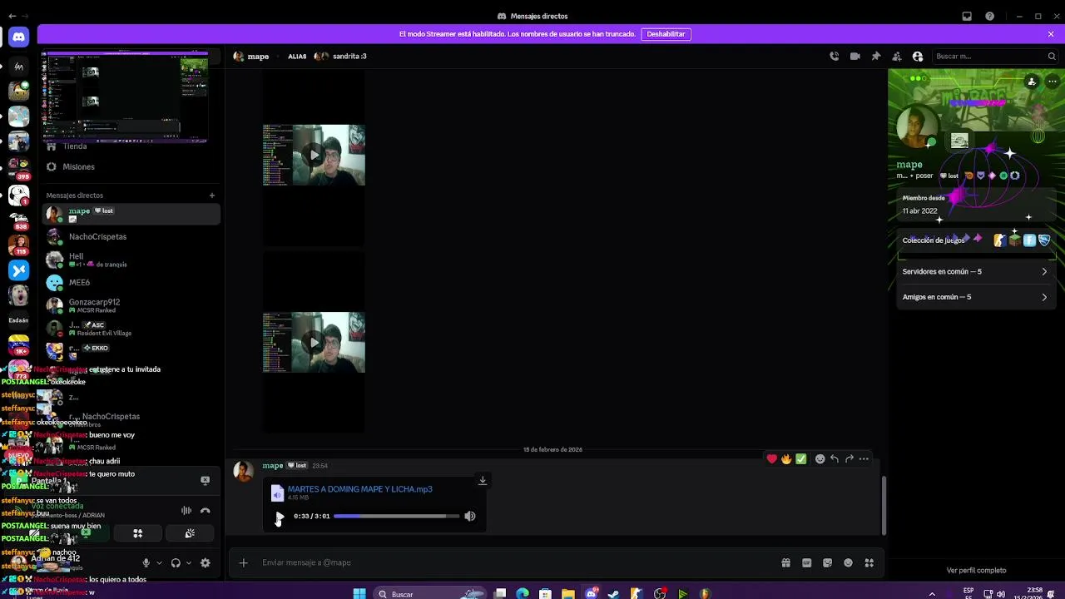Open MEE6 direct message
Screen dimensions: 1065x599
pyautogui.click(x=131, y=283)
